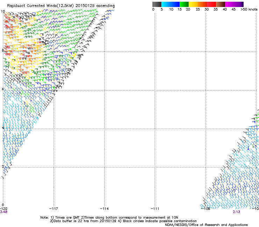This screenshot has height=227, width=259.
Task: Click the longitude label '-108'
Action: click(205, 209)
